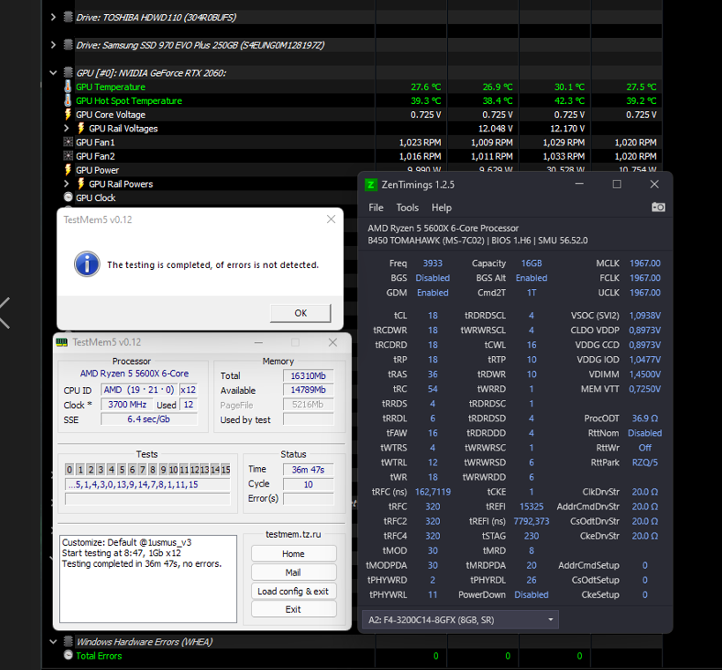This screenshot has width=722, height=670.
Task: Click the blue info icon in the dialog
Action: 87,264
